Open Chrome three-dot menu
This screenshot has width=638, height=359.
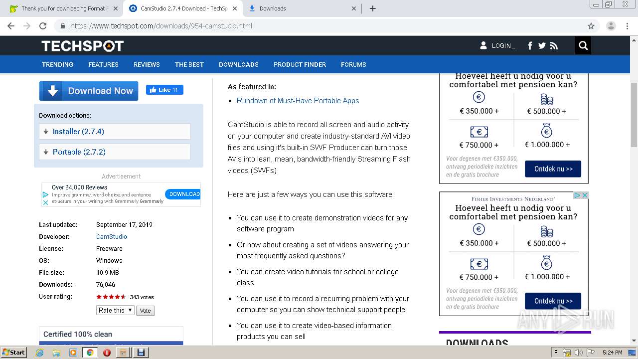point(627,26)
